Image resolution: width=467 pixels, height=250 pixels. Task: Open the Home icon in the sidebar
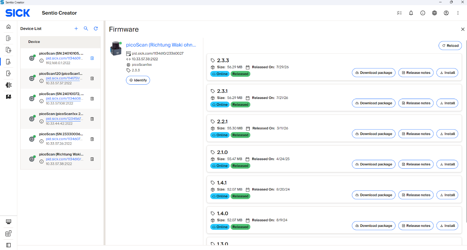[8, 27]
